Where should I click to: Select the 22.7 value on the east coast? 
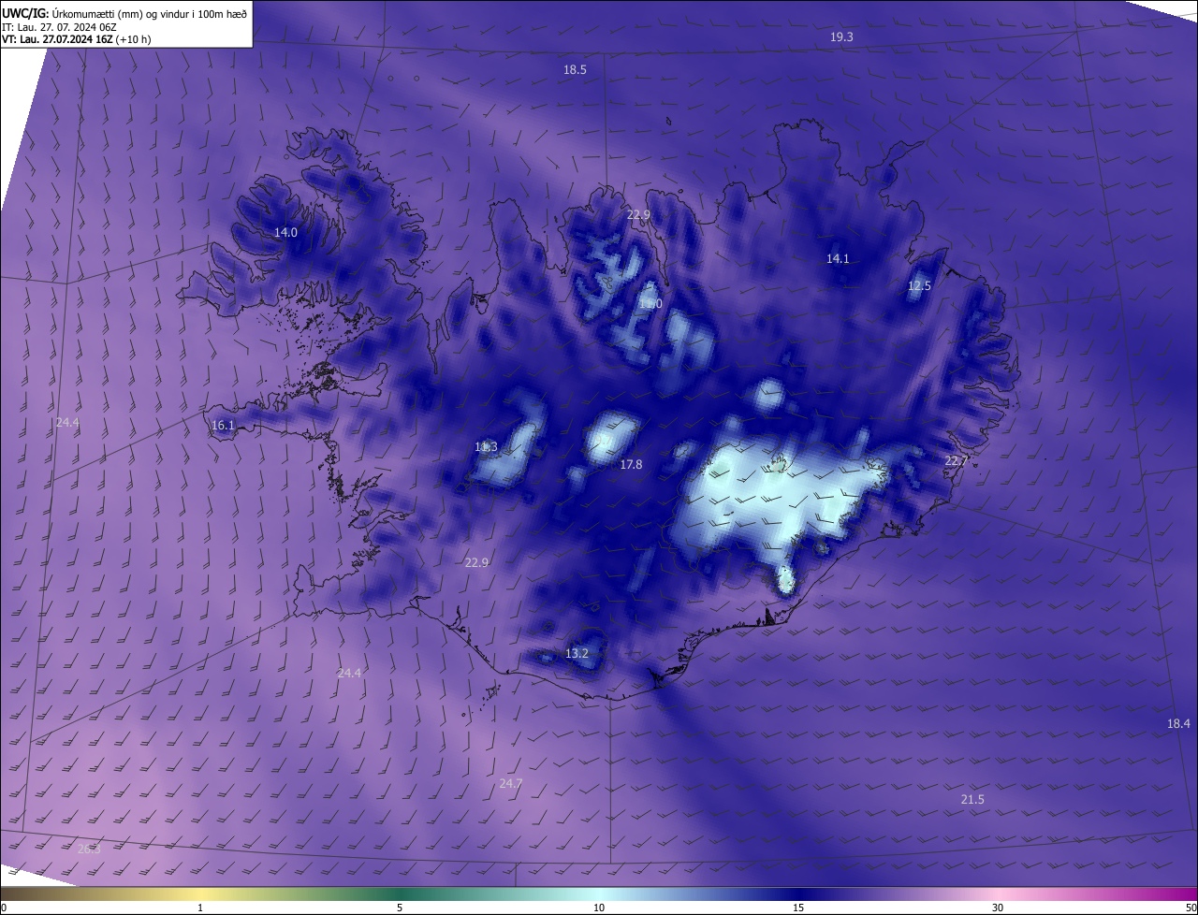pos(956,461)
